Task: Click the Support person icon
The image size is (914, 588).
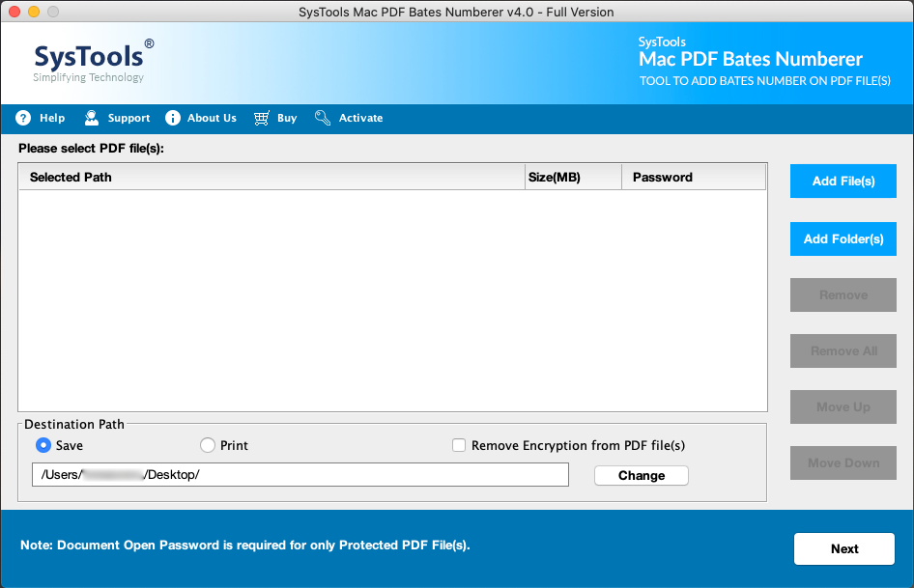Action: click(x=92, y=118)
